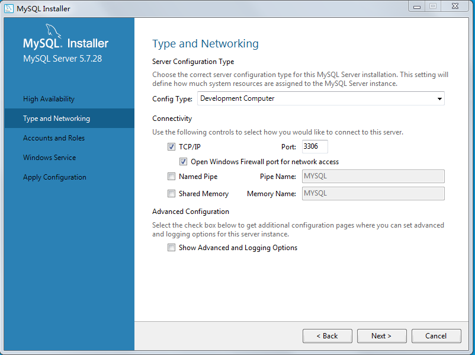Click the MySQL Installer title bar icon
The width and height of the screenshot is (475, 355).
point(8,8)
